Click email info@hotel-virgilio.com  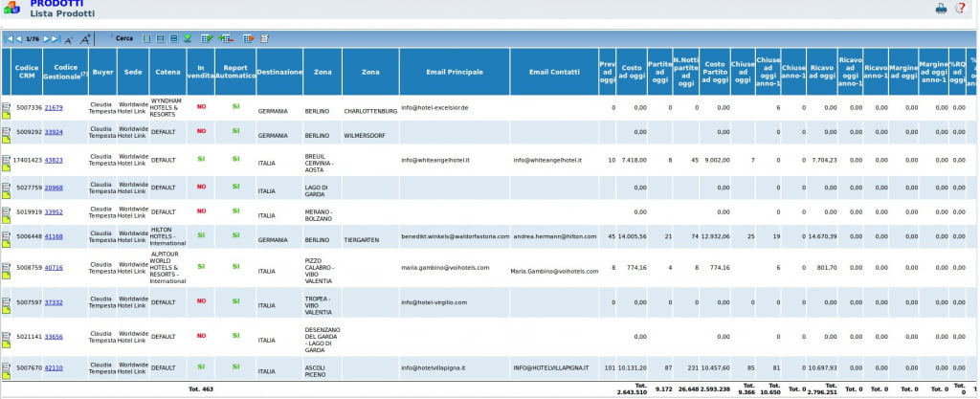434,302
